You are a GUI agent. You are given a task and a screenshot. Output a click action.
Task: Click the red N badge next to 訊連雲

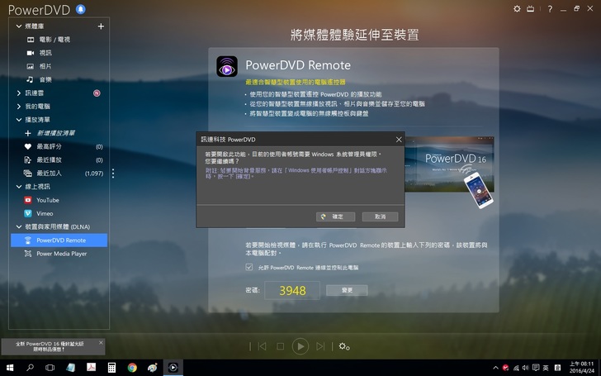(x=97, y=93)
